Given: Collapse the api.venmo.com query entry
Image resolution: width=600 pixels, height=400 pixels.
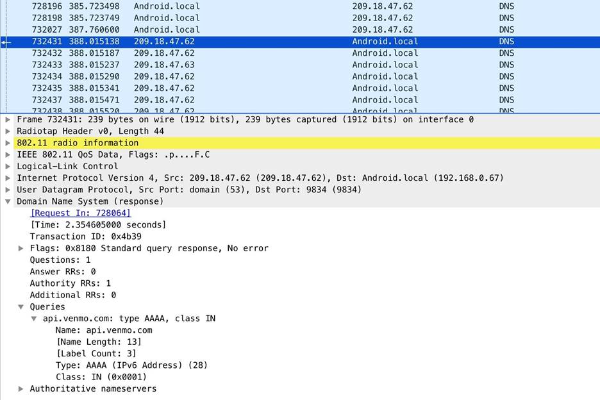Looking at the screenshot, I should (x=34, y=319).
